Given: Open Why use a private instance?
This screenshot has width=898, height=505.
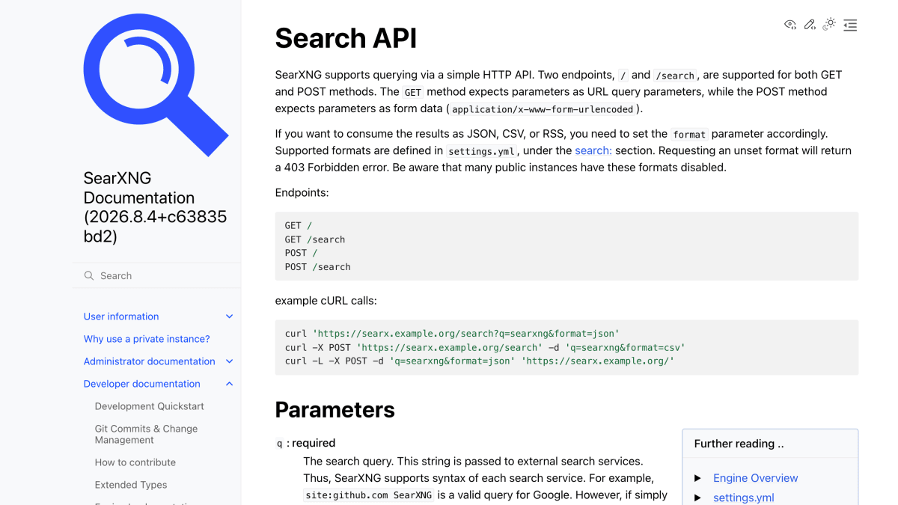Looking at the screenshot, I should (147, 339).
